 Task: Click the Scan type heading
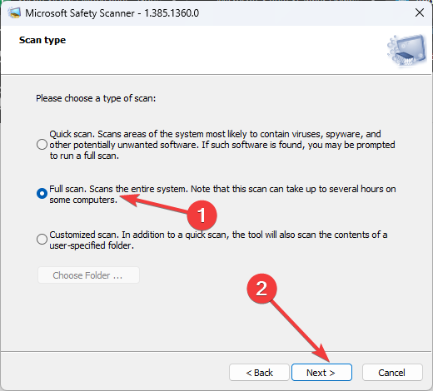[x=42, y=40]
